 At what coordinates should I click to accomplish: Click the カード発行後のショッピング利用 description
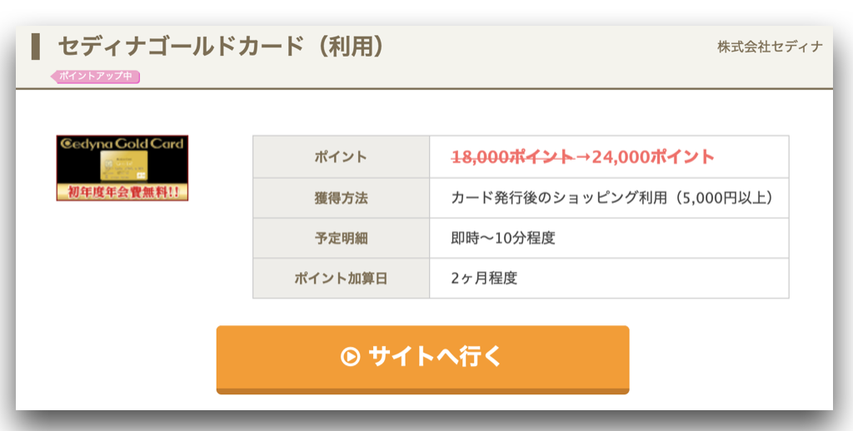(559, 198)
